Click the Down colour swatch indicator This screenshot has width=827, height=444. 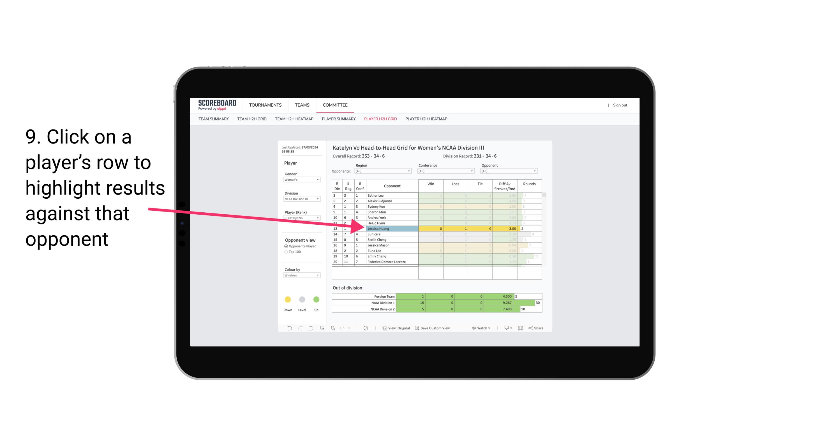tap(287, 300)
